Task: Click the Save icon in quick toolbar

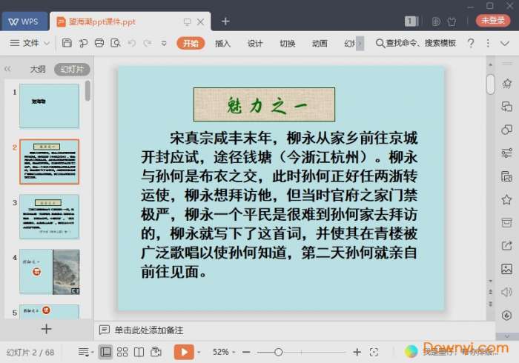Action: pyautogui.click(x=67, y=44)
